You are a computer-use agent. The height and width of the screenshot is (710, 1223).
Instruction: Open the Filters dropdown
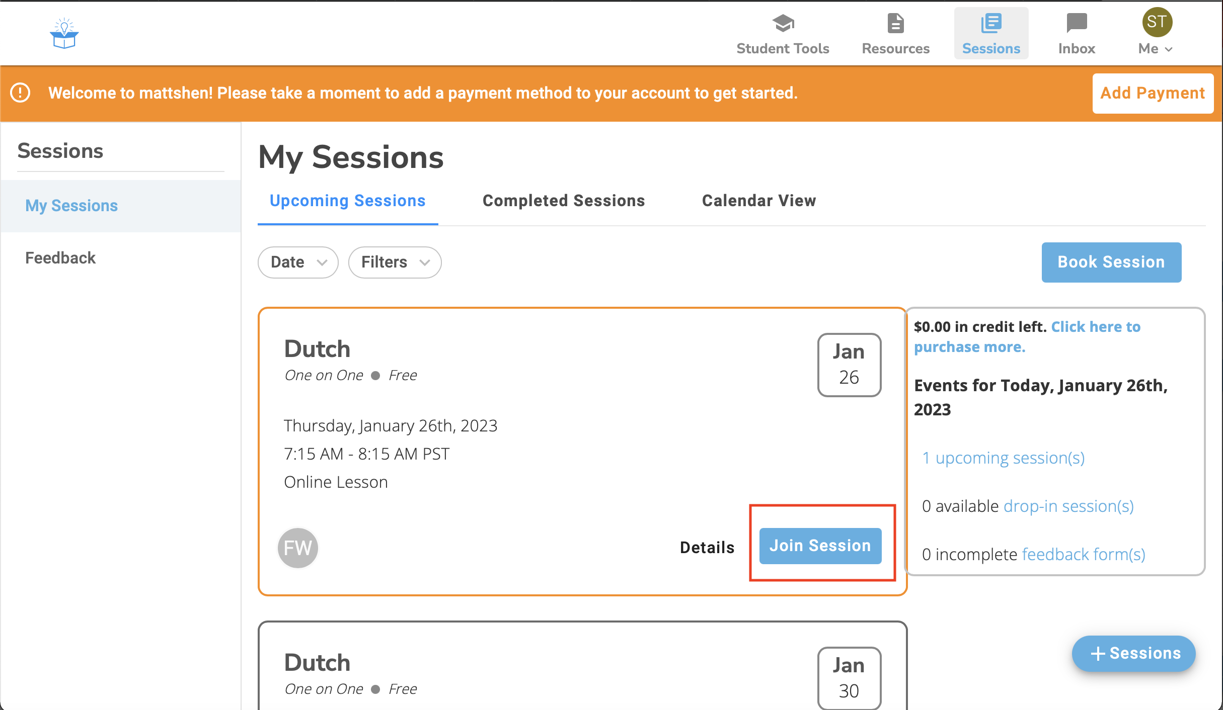click(395, 262)
